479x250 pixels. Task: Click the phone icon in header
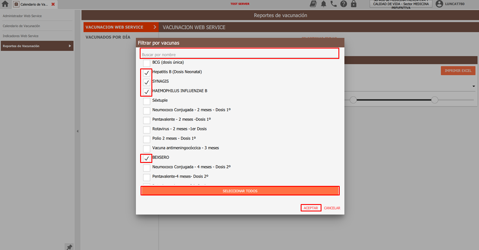pos(333,4)
